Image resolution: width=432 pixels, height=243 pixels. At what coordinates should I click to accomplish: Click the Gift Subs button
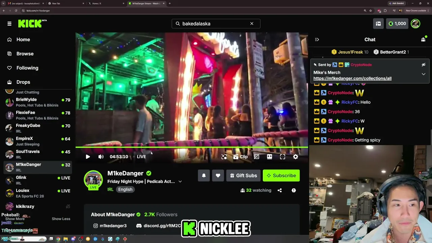click(243, 175)
